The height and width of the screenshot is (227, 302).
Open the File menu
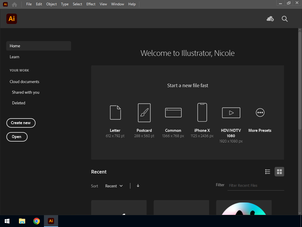(29, 4)
